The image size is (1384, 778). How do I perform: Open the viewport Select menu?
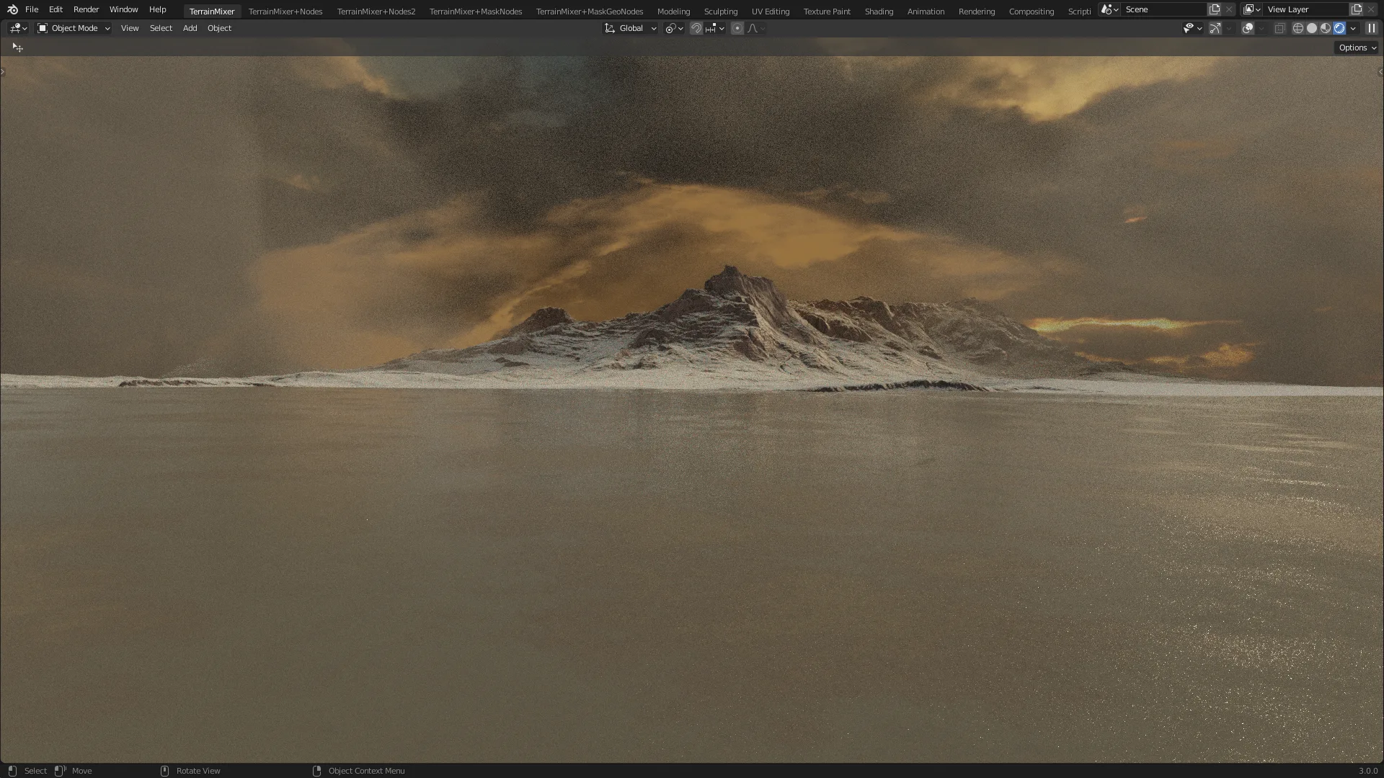point(161,28)
